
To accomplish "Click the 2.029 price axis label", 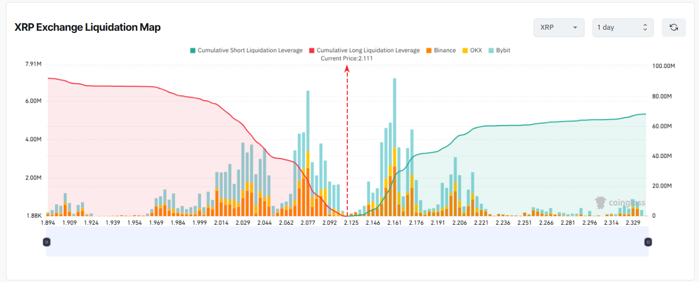I will (243, 223).
